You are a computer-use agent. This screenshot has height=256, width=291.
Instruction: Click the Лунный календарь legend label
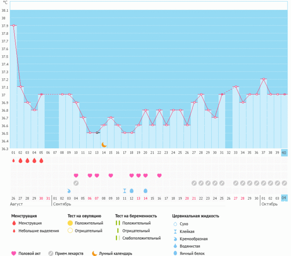click(x=115, y=254)
